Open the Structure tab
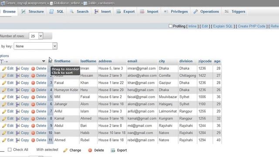Screen dimensions: 279x157 [32, 12]
